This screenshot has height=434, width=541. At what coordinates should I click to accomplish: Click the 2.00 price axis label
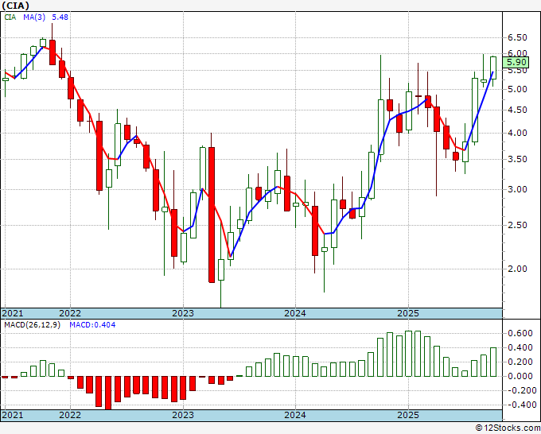click(x=517, y=269)
